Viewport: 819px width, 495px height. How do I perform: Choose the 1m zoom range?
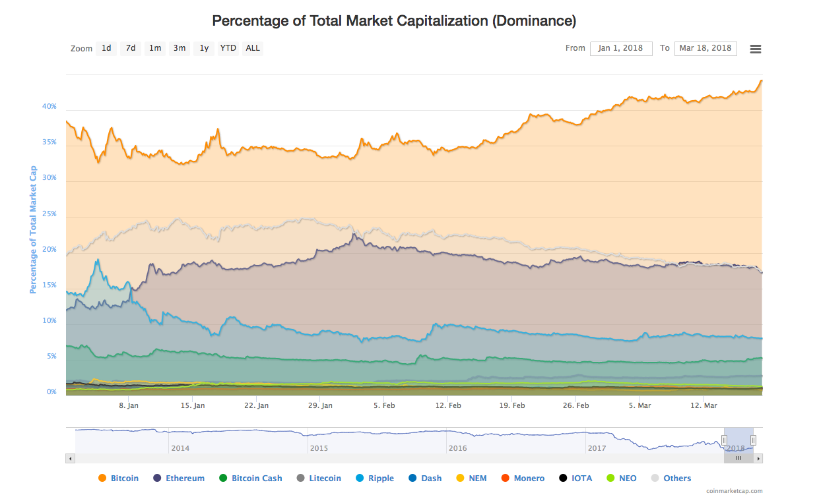[155, 48]
